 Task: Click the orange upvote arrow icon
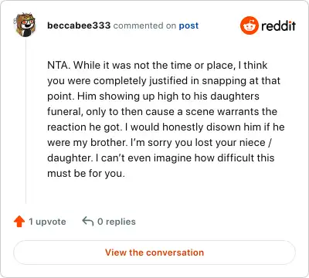pyautogui.click(x=19, y=222)
